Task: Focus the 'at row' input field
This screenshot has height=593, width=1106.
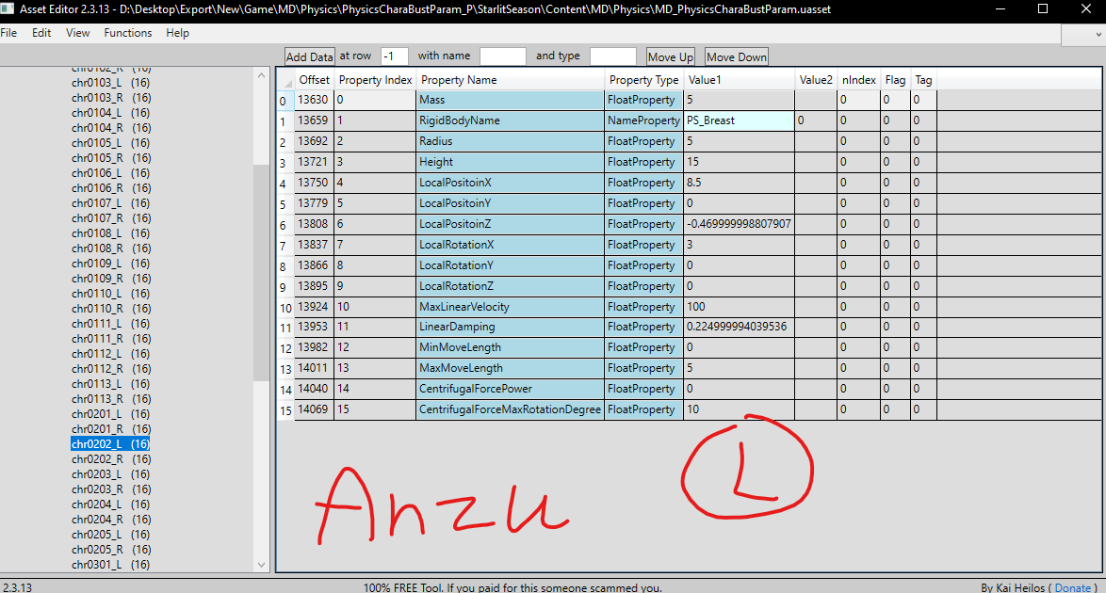Action: 395,56
